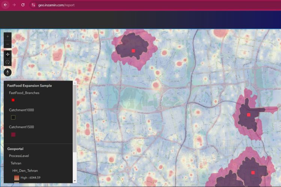Select the Geoportal legend group
The width and height of the screenshot is (281, 187).
(x=16, y=149)
